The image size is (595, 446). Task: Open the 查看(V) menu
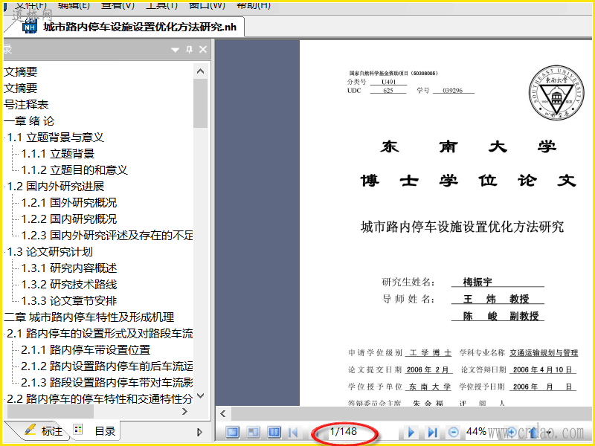(x=118, y=5)
